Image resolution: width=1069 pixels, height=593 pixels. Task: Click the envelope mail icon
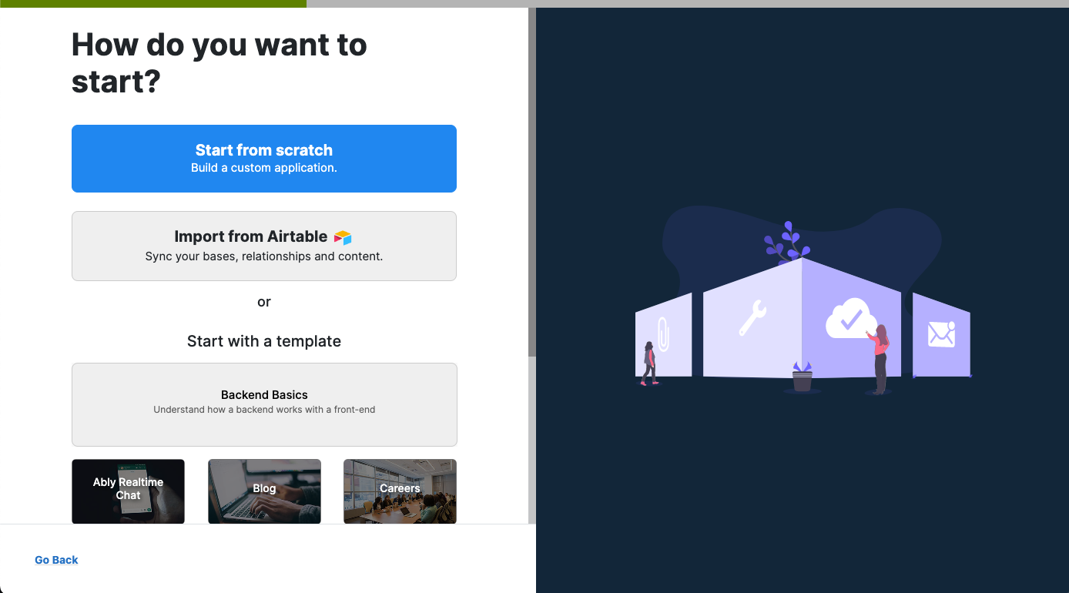click(941, 334)
